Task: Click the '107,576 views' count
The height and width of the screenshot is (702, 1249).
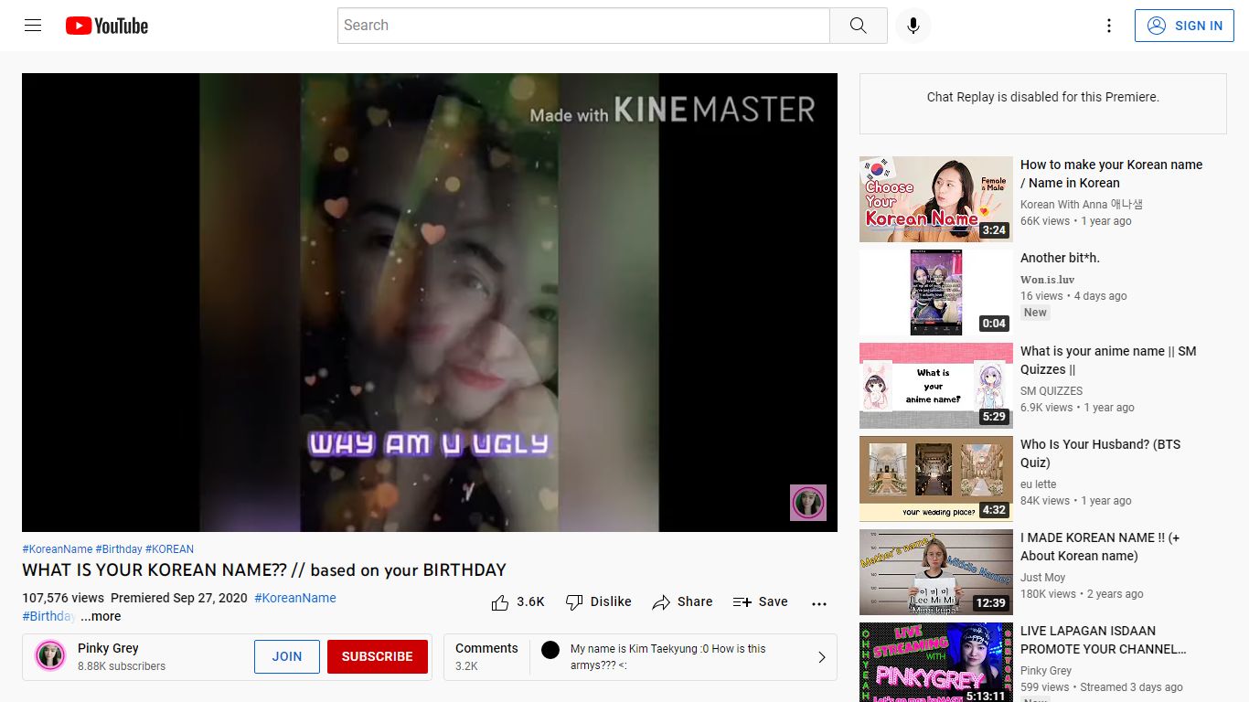Action: click(x=63, y=598)
